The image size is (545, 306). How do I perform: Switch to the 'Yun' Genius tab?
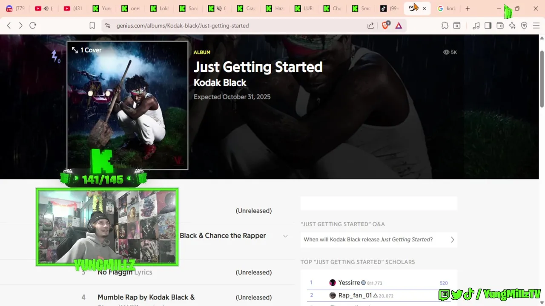[101, 8]
